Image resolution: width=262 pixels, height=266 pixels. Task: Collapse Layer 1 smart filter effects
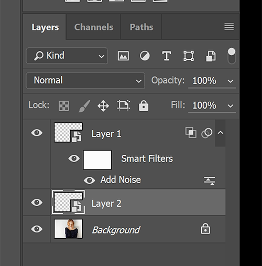(221, 133)
